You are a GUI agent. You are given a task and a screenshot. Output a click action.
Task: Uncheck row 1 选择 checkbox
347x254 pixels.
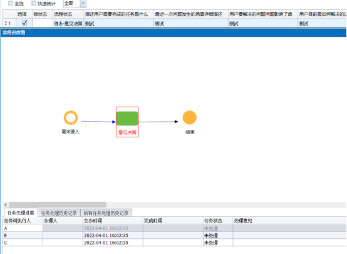coord(24,23)
